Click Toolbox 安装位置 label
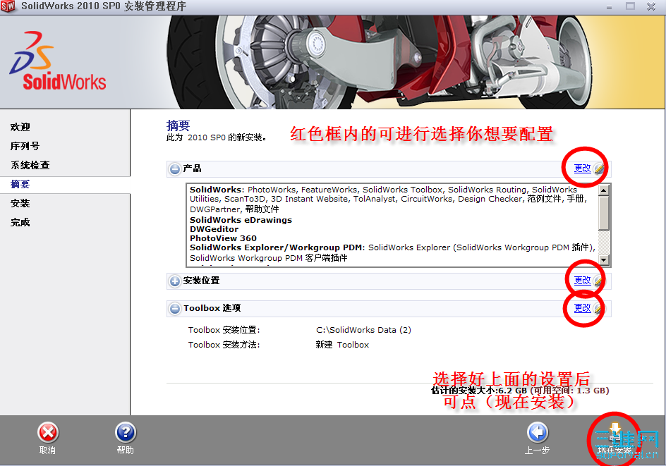This screenshot has width=666, height=466. (x=224, y=330)
